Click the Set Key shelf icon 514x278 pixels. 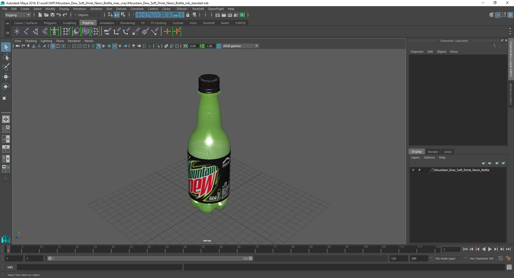(167, 32)
